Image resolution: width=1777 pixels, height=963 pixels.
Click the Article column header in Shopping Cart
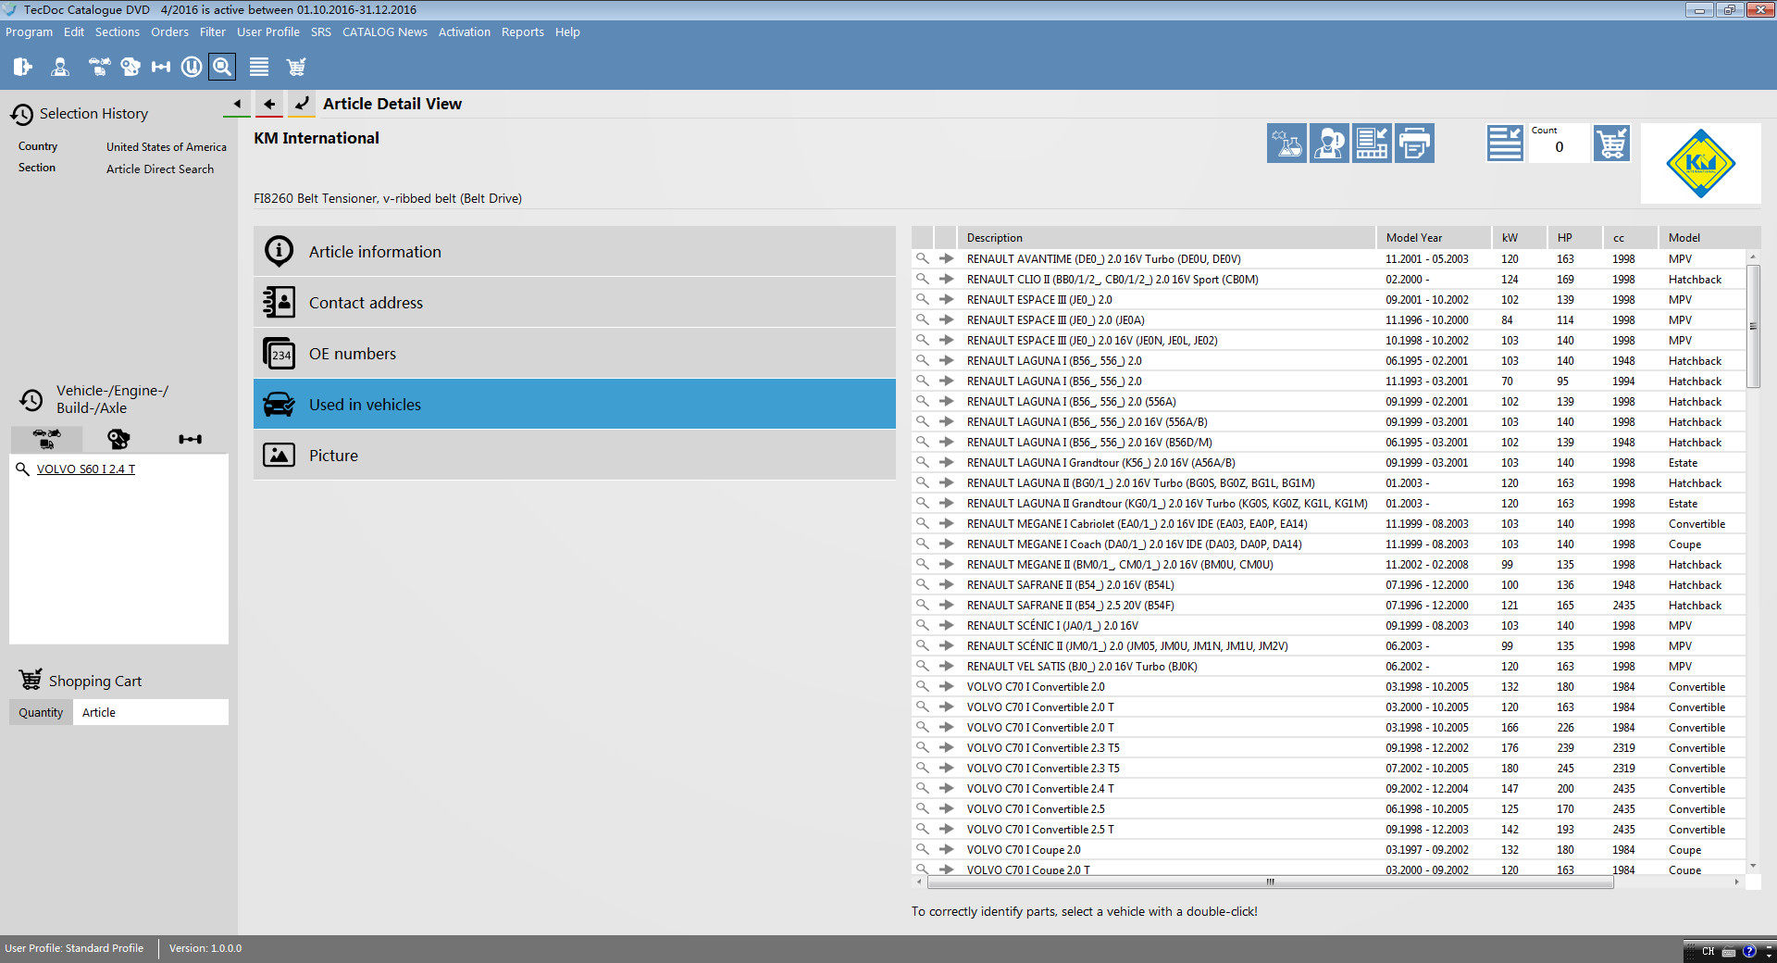coord(151,712)
